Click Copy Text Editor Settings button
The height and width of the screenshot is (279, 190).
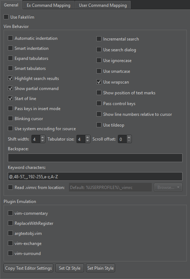(x=28, y=268)
